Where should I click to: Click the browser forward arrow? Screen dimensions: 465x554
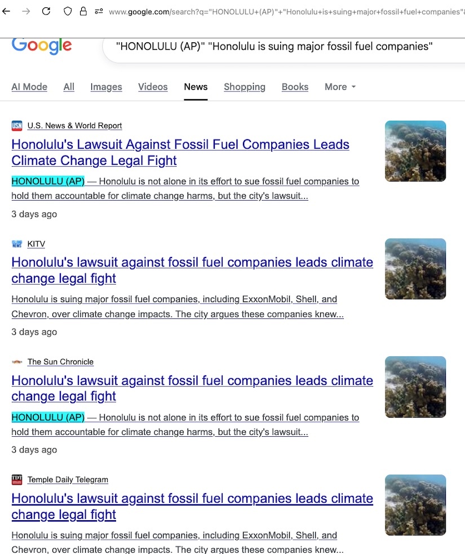pyautogui.click(x=26, y=11)
